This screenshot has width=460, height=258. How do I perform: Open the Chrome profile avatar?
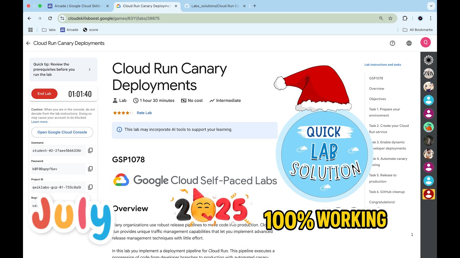tap(420, 18)
